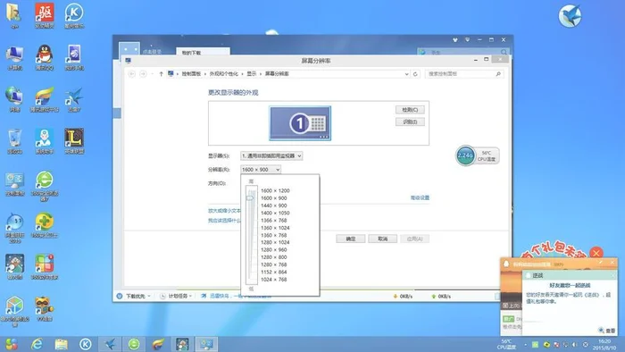The width and height of the screenshot is (625, 352).
Task: Launch Internet Explorer from the taskbar
Action: (x=37, y=344)
